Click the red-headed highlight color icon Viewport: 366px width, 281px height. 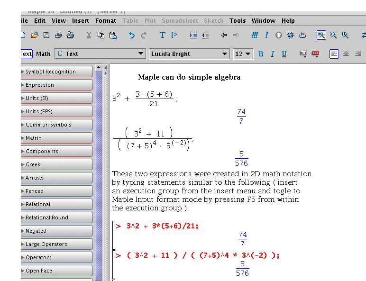(315, 54)
